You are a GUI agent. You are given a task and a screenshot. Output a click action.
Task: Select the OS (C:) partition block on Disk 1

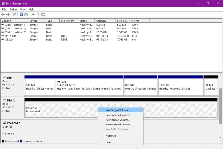(x=89, y=85)
